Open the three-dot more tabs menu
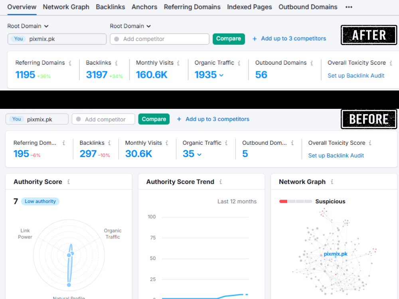This screenshot has height=299, width=399. 349,7
